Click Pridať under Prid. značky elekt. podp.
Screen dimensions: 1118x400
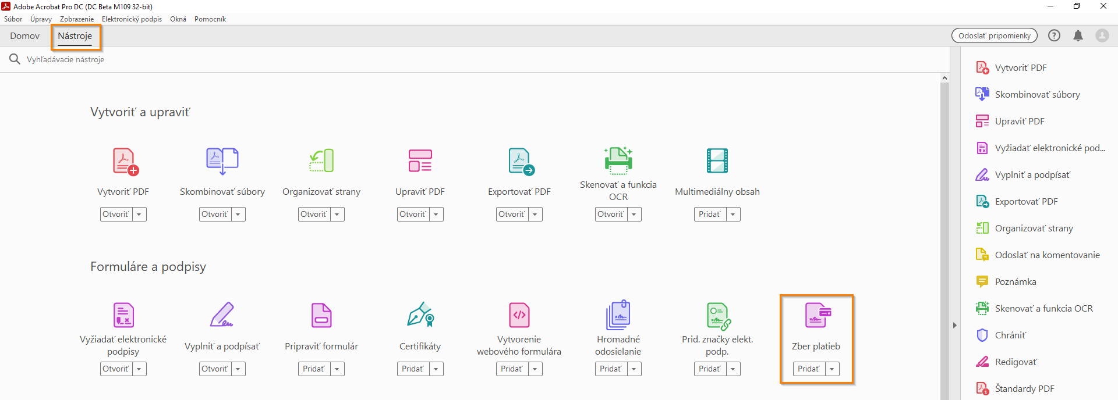pyautogui.click(x=710, y=369)
